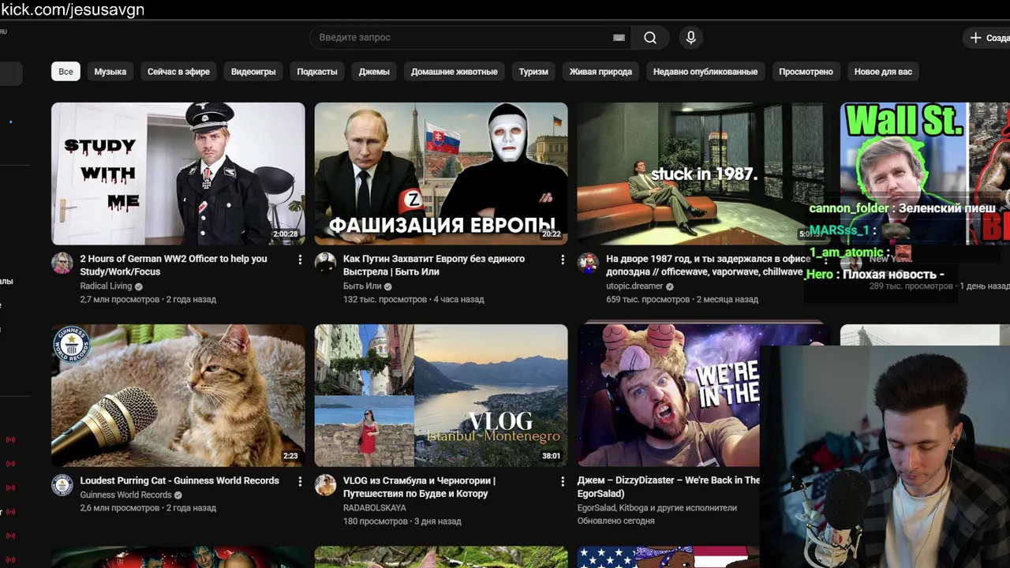
Task: Open title 2 Hours of German WW2 Officer
Action: point(174,265)
